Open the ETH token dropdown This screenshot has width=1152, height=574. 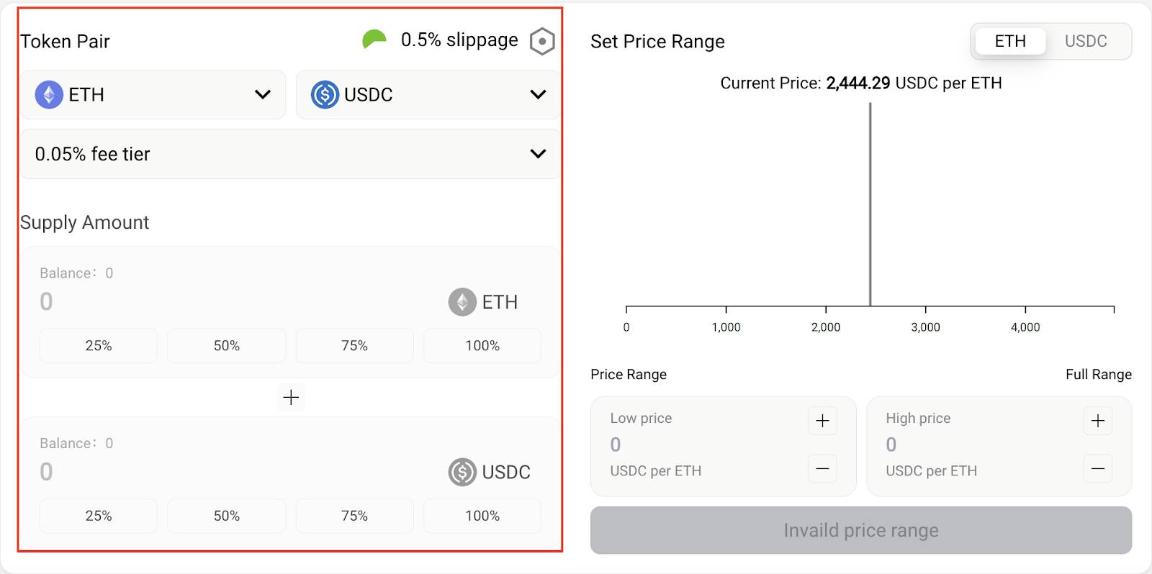coord(153,94)
